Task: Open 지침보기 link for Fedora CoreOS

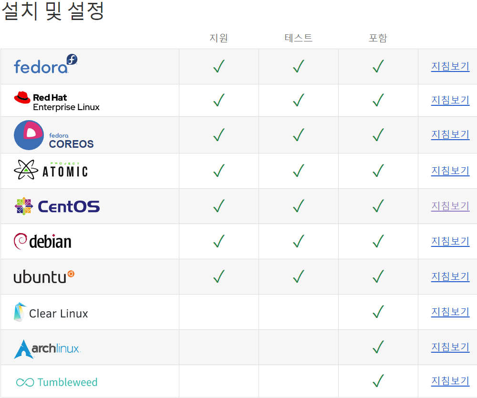Action: tap(450, 134)
